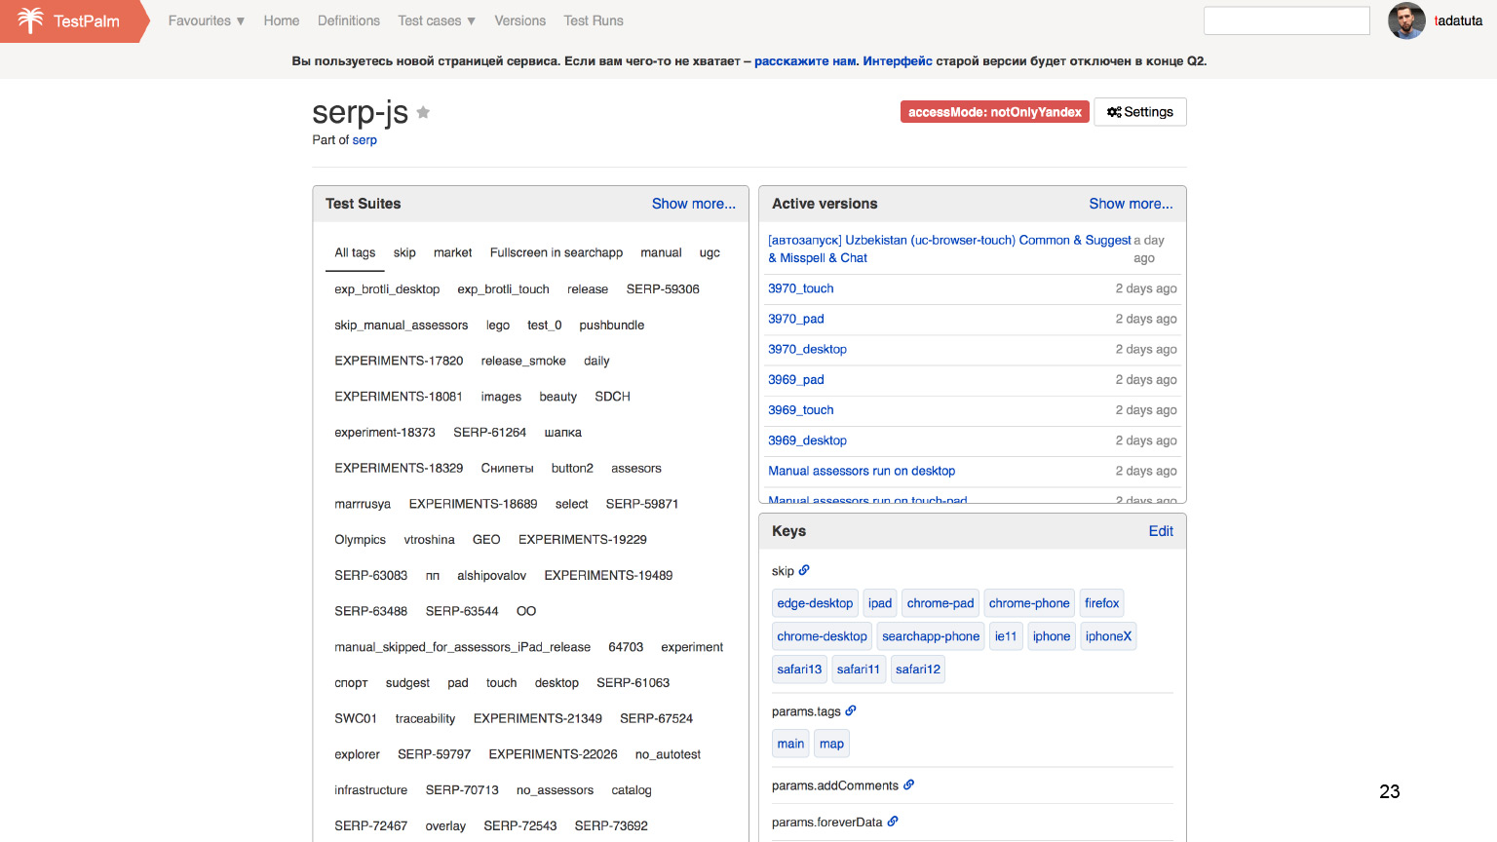
Task: Filter by Fullscreen in searchapp tag
Action: tap(557, 252)
